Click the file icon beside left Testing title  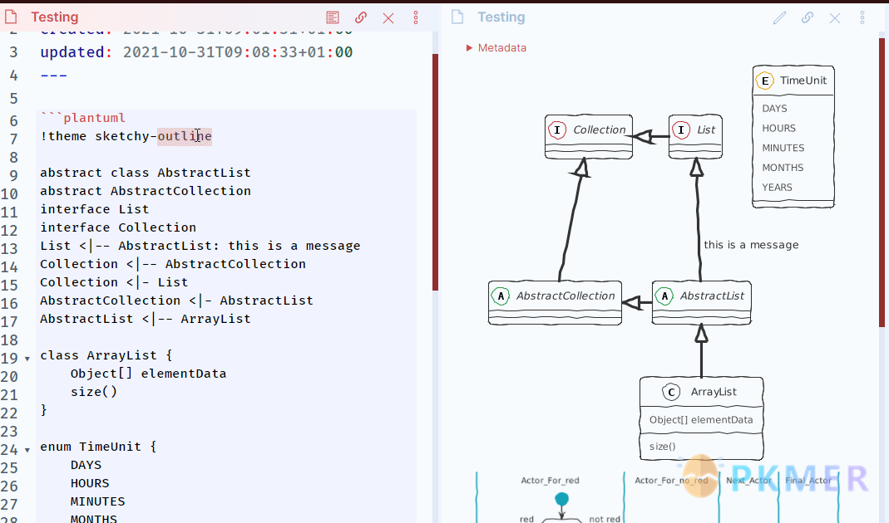tap(11, 17)
